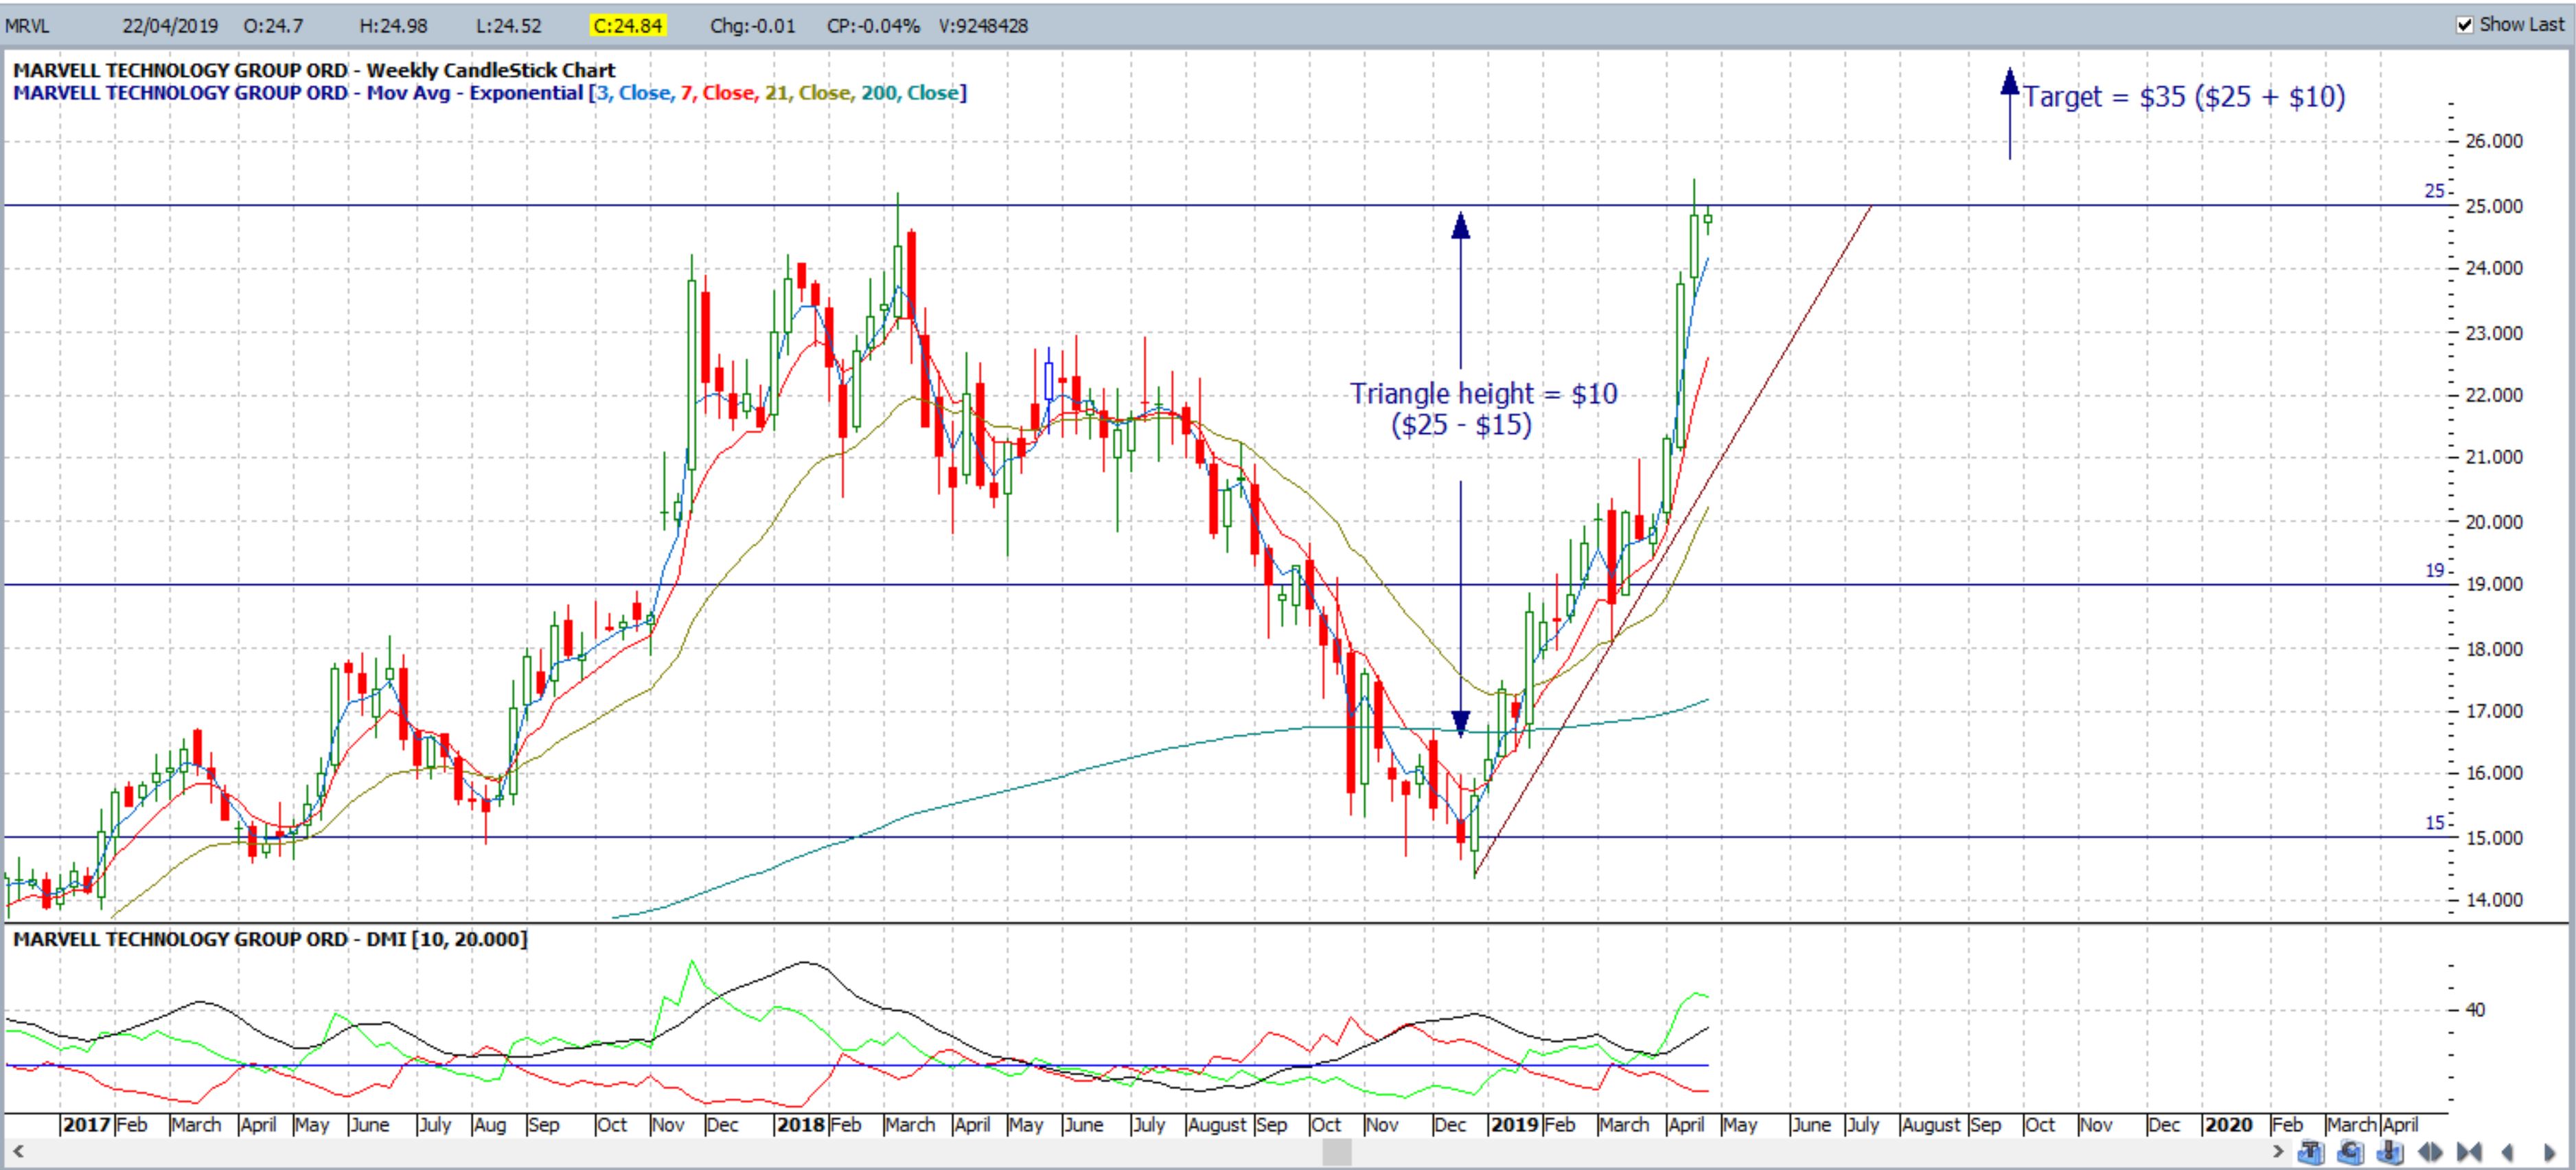The image size is (2576, 1170).
Task: Click the Chg:-0.01 change value
Action: coord(753,26)
